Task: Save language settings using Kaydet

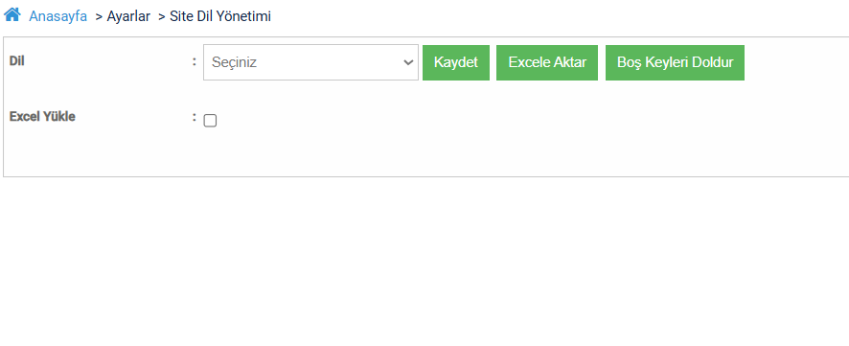Action: coord(456,62)
